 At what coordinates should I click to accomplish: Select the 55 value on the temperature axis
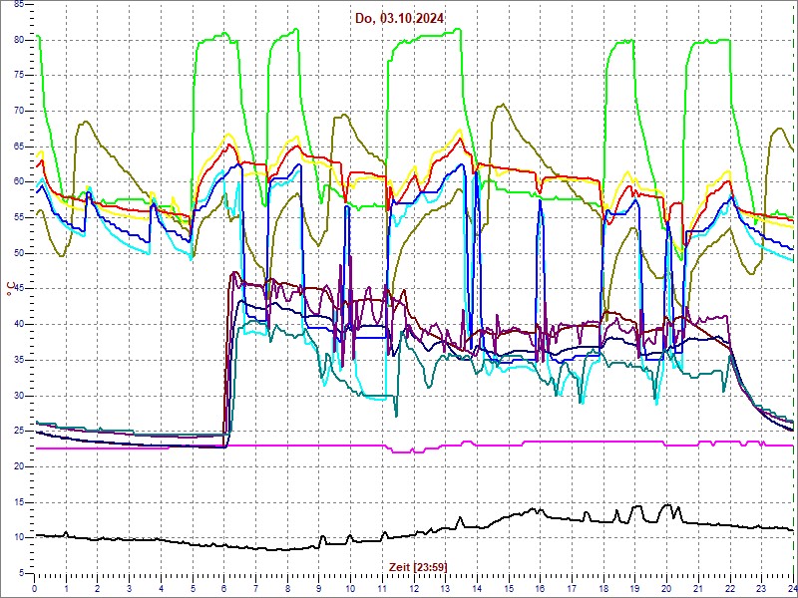tap(17, 217)
